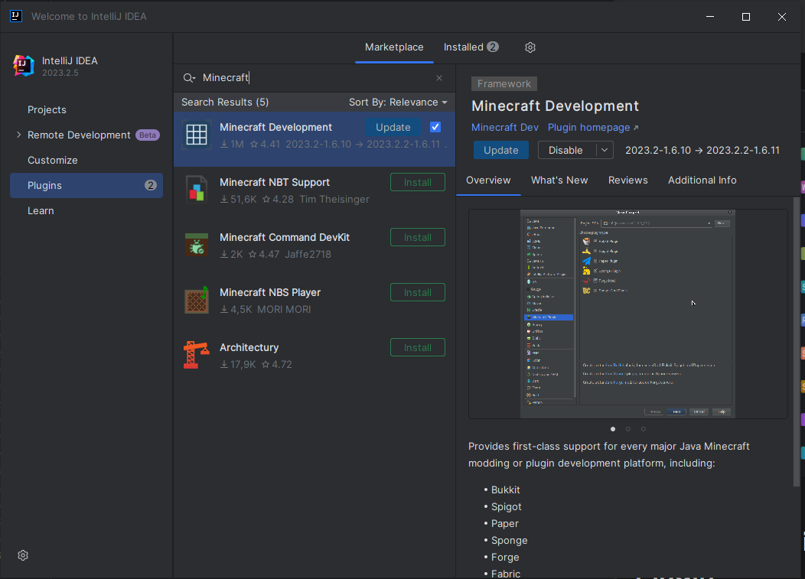This screenshot has width=805, height=579.
Task: Select the second screenshot carousel dot
Action: (628, 429)
